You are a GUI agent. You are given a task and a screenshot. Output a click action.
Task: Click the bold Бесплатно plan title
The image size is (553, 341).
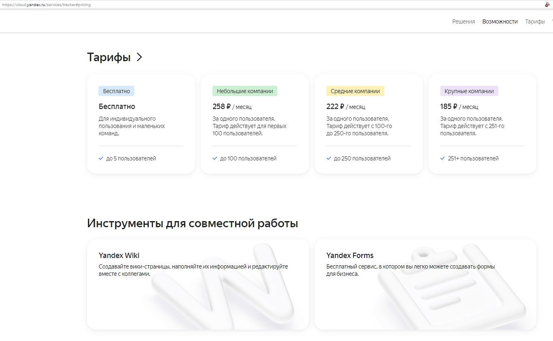(x=117, y=107)
